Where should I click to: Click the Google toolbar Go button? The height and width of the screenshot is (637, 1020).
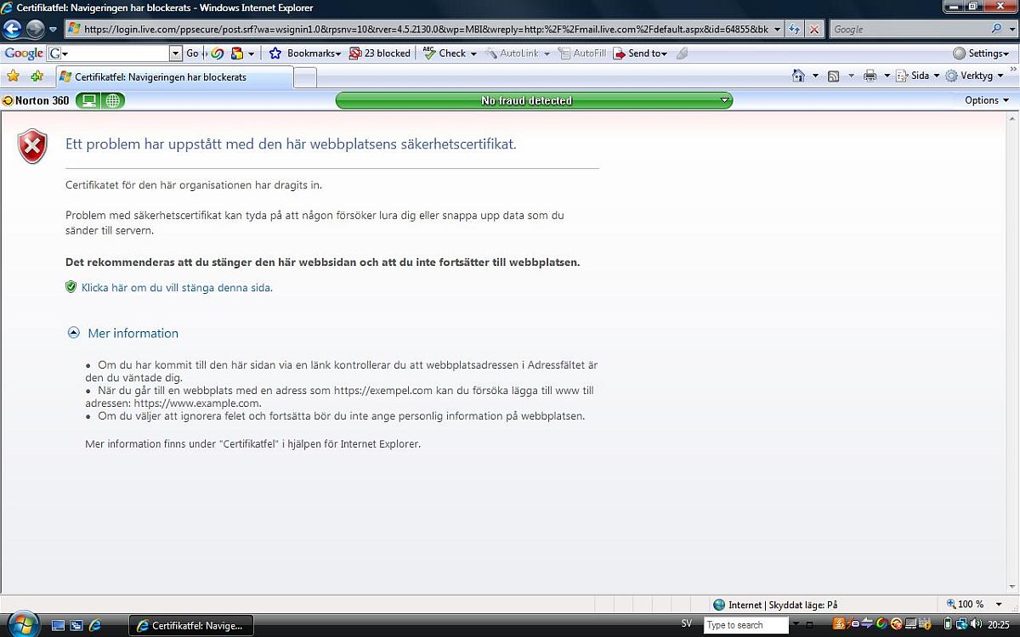192,54
